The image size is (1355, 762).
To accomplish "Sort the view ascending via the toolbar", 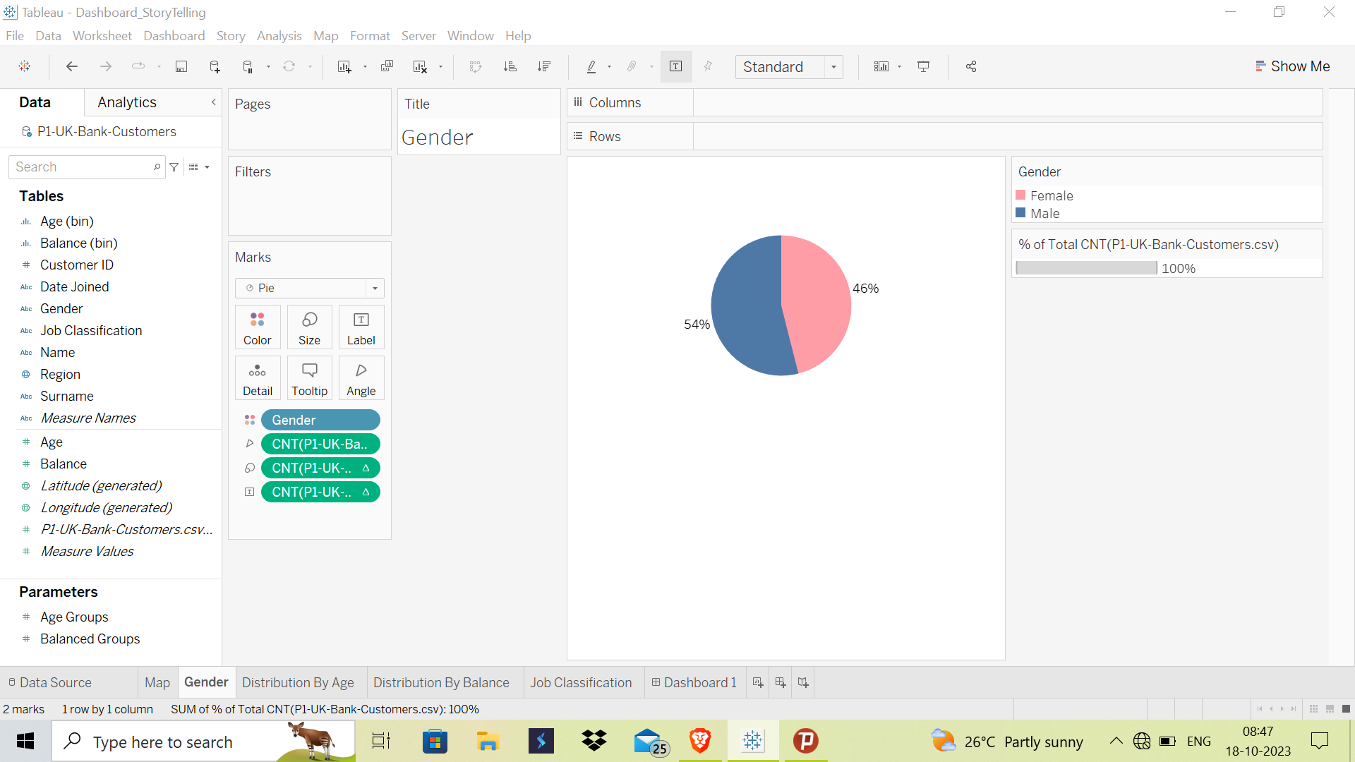I will (510, 66).
